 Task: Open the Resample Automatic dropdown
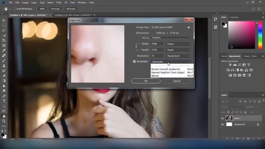[171, 62]
